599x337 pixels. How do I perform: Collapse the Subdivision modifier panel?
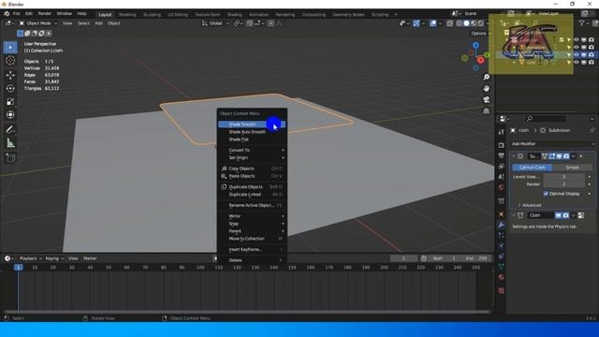point(514,156)
